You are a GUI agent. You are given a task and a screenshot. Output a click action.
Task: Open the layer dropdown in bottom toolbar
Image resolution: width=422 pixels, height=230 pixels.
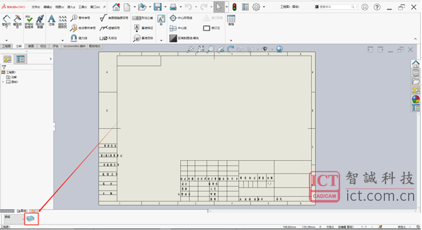(x=13, y=218)
